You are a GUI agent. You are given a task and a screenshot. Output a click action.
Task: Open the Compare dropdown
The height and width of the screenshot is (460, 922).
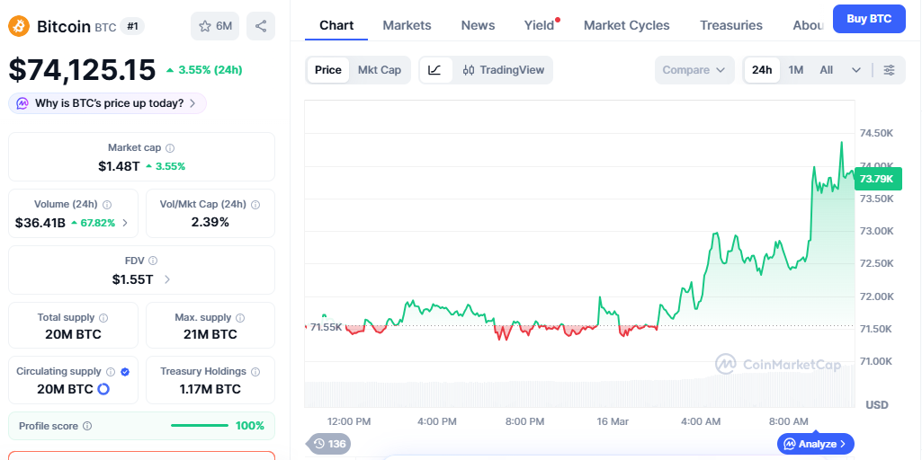tap(694, 70)
